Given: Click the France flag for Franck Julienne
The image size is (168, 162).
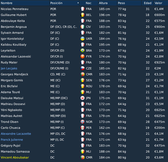Looking at the screenshot, I should pyautogui.click(x=83, y=140).
